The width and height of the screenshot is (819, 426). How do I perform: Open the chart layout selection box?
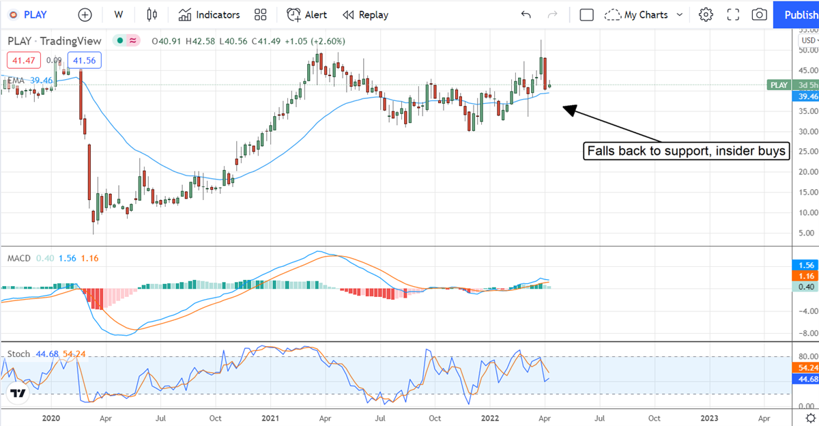pyautogui.click(x=586, y=14)
